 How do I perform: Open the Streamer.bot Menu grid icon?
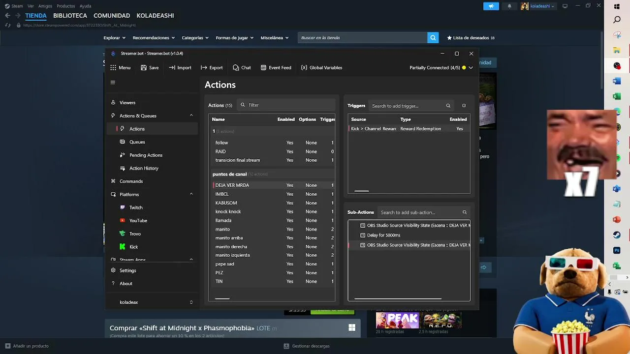[x=113, y=68]
